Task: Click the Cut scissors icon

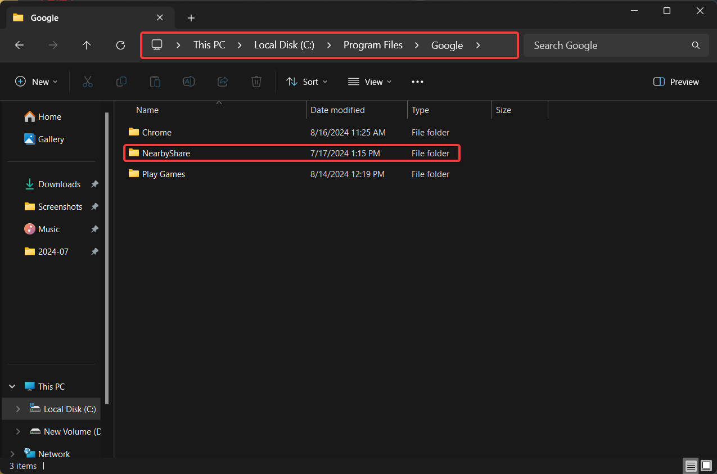Action: pos(87,82)
